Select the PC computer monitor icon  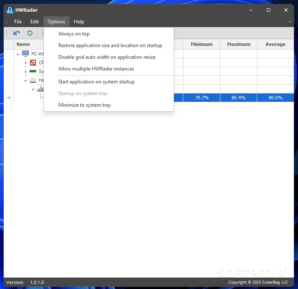(25, 54)
